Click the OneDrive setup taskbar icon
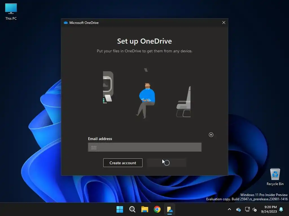Viewport: 289px width, 216px height. click(170, 209)
